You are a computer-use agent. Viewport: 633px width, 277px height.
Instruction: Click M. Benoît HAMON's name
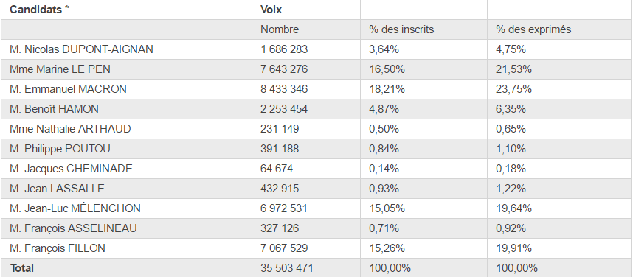[54, 109]
